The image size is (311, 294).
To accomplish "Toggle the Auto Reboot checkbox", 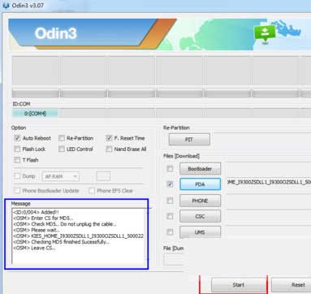I will pyautogui.click(x=17, y=138).
